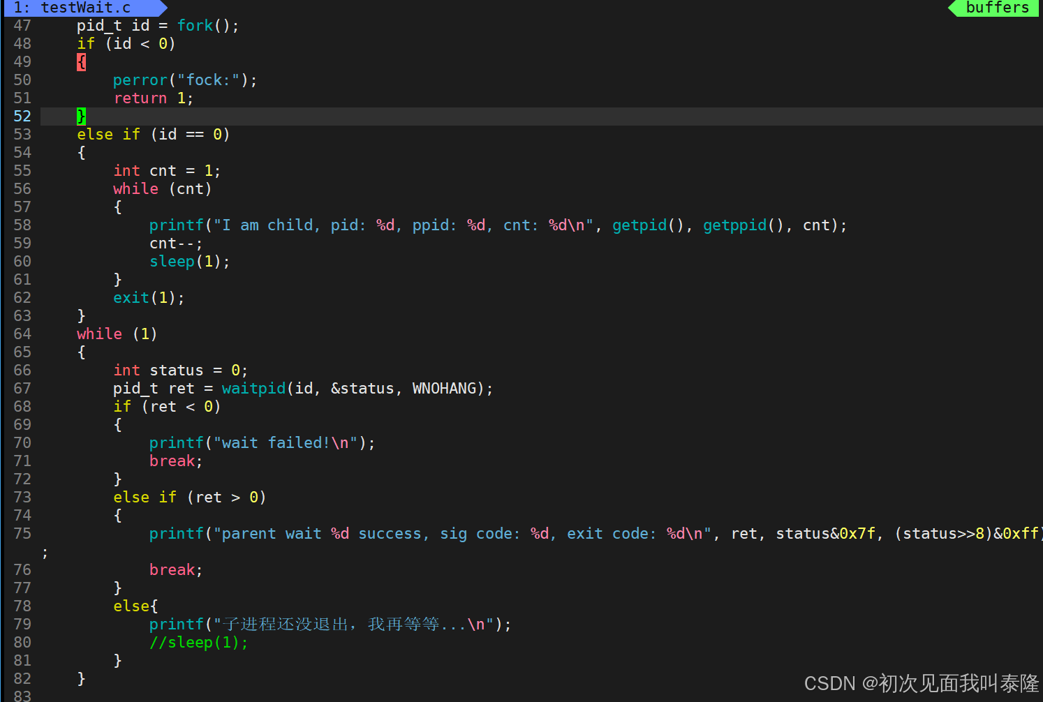1043x702 pixels.
Task: Click getpid() in the child printf
Action: tap(648, 225)
